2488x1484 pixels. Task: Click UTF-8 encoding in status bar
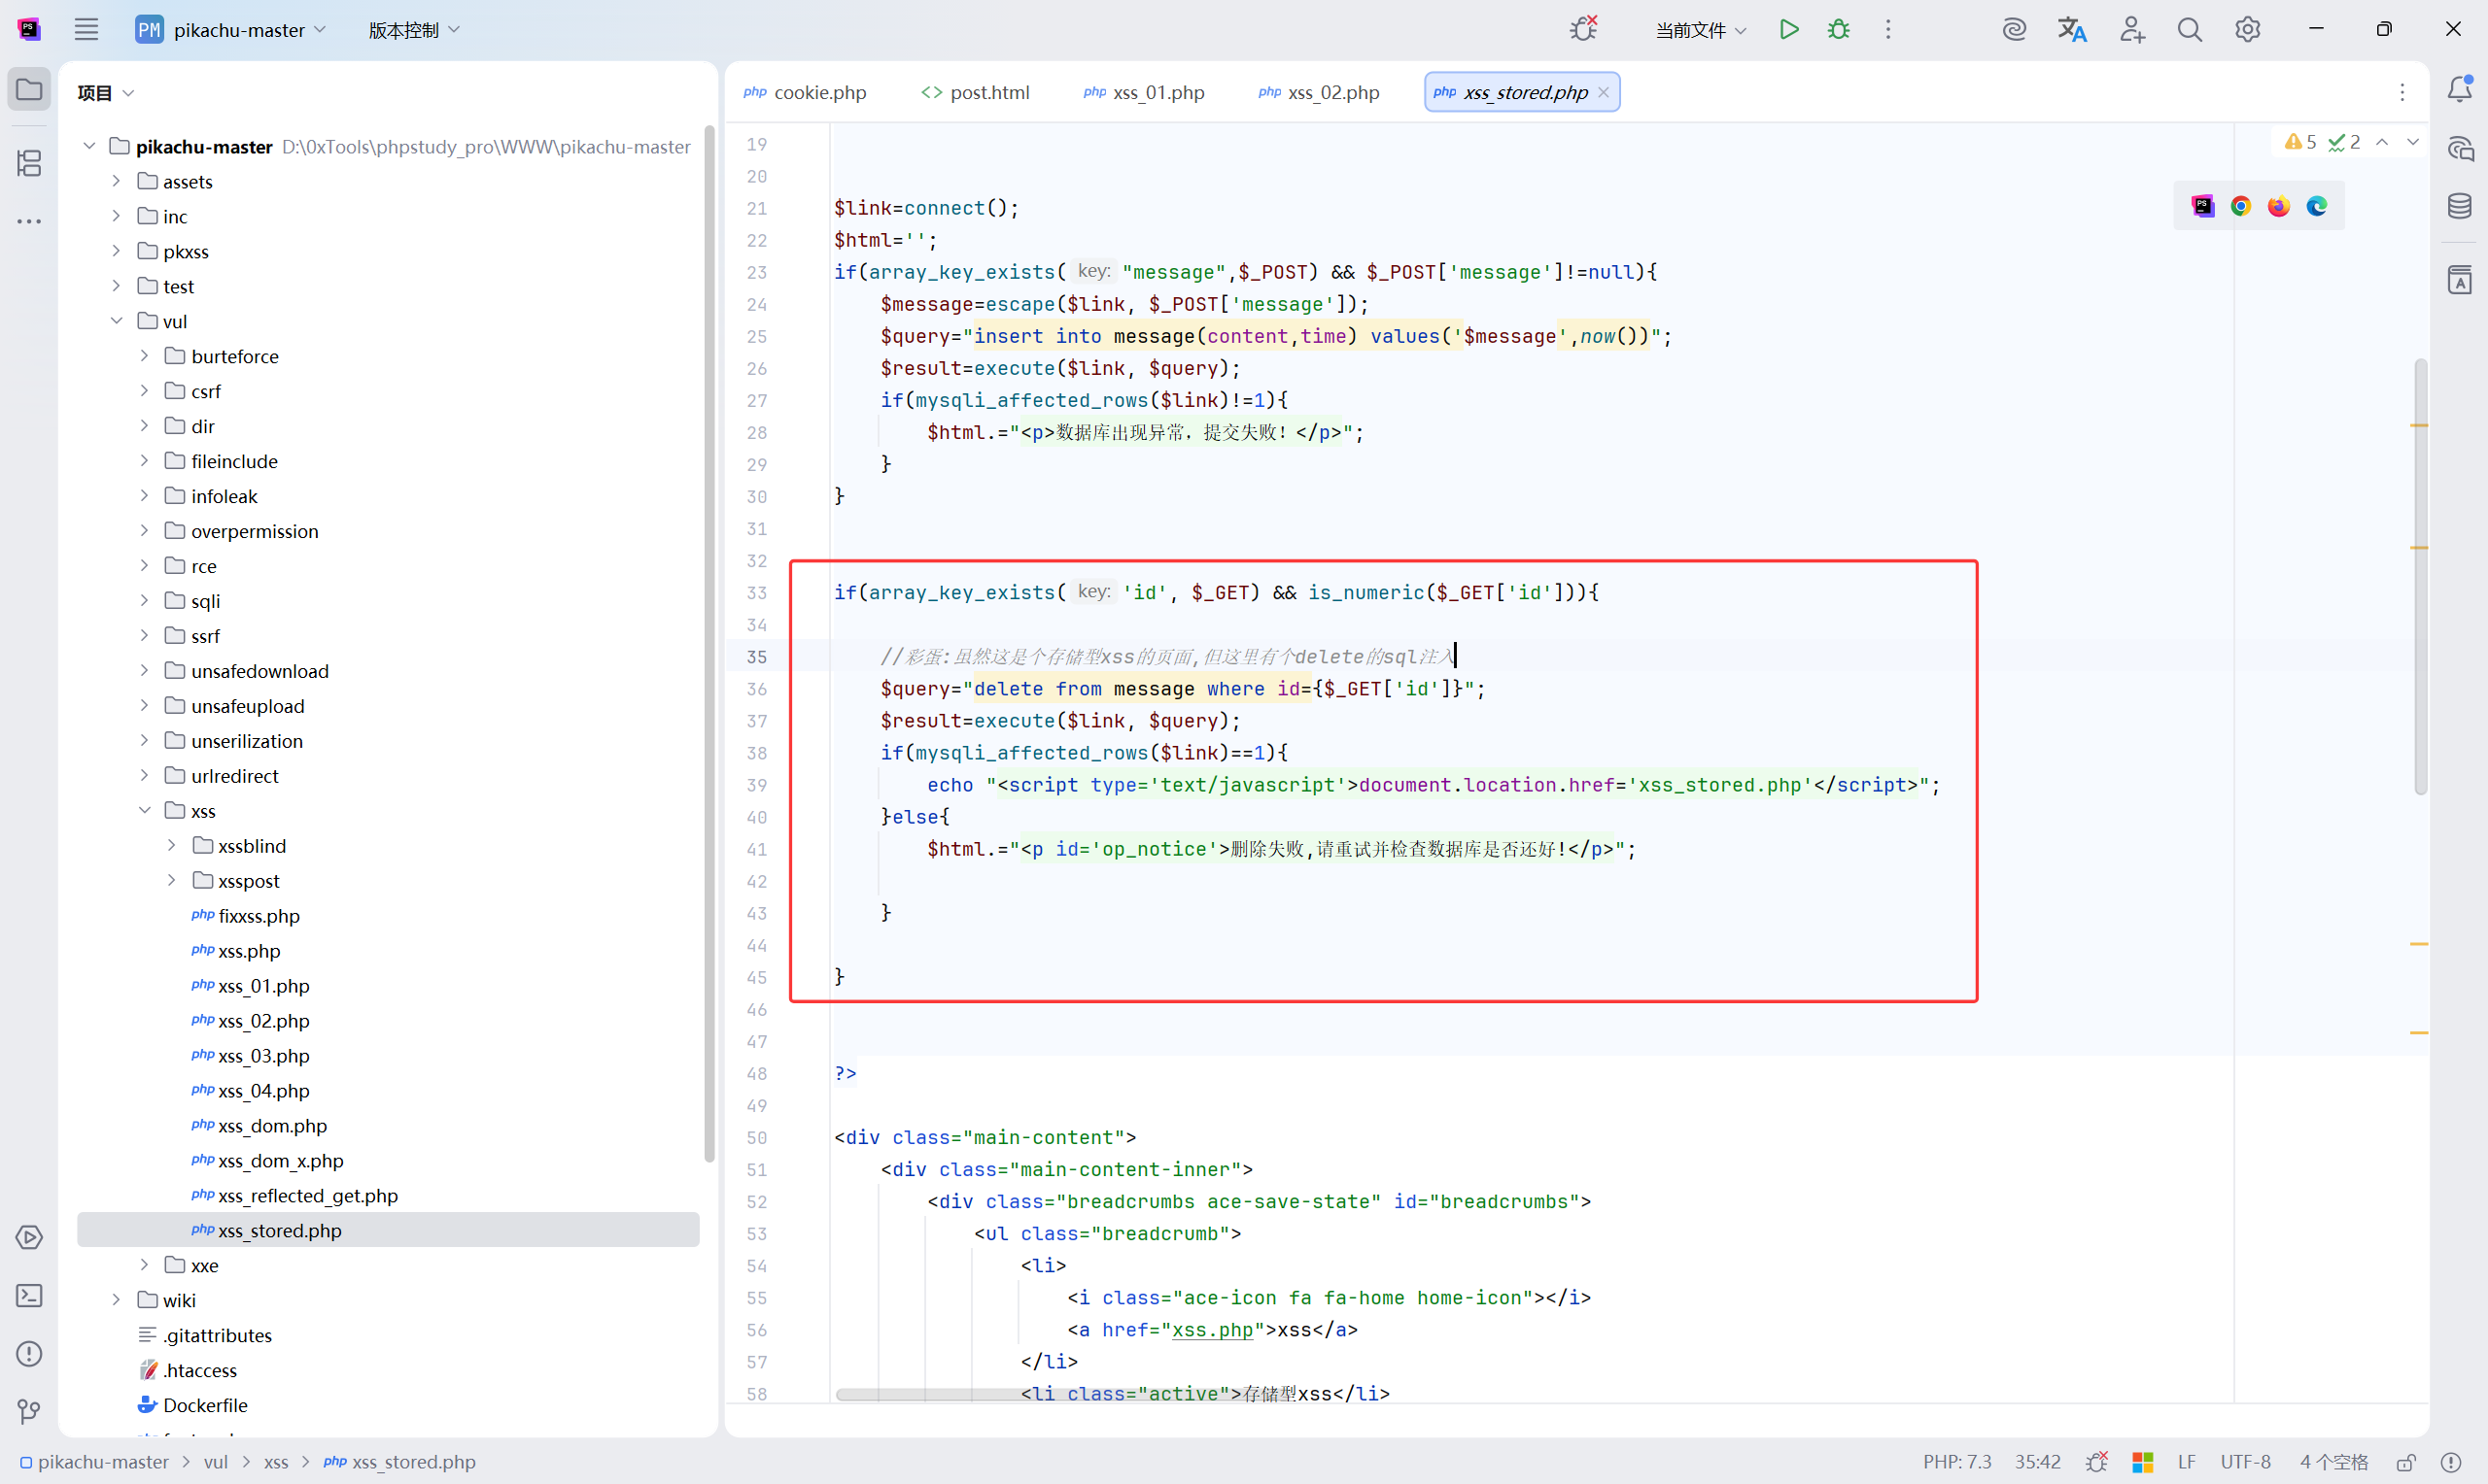tap(2245, 1462)
